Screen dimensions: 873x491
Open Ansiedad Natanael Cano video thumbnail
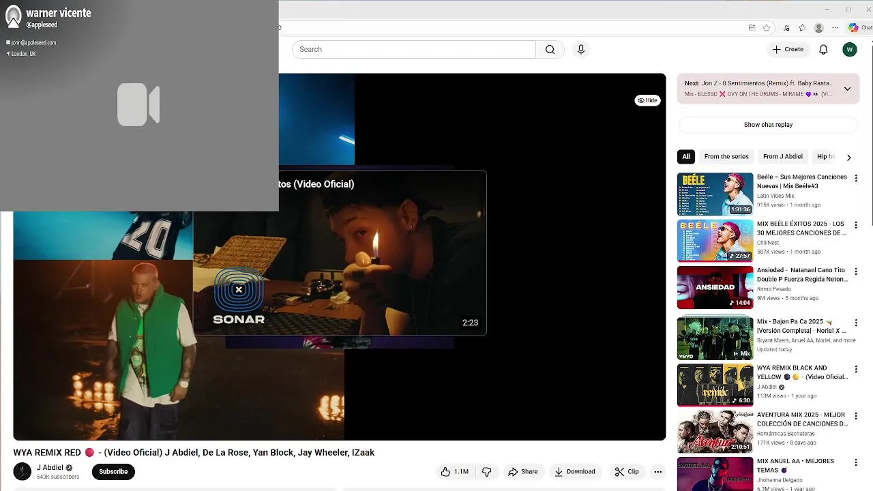715,287
